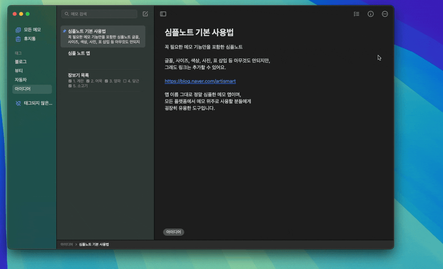
Task: Toggle the 5. 소고기 checkbox
Action: tap(70, 86)
